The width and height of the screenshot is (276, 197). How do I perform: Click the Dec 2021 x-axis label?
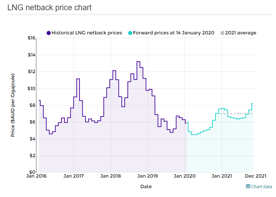[x=255, y=176]
